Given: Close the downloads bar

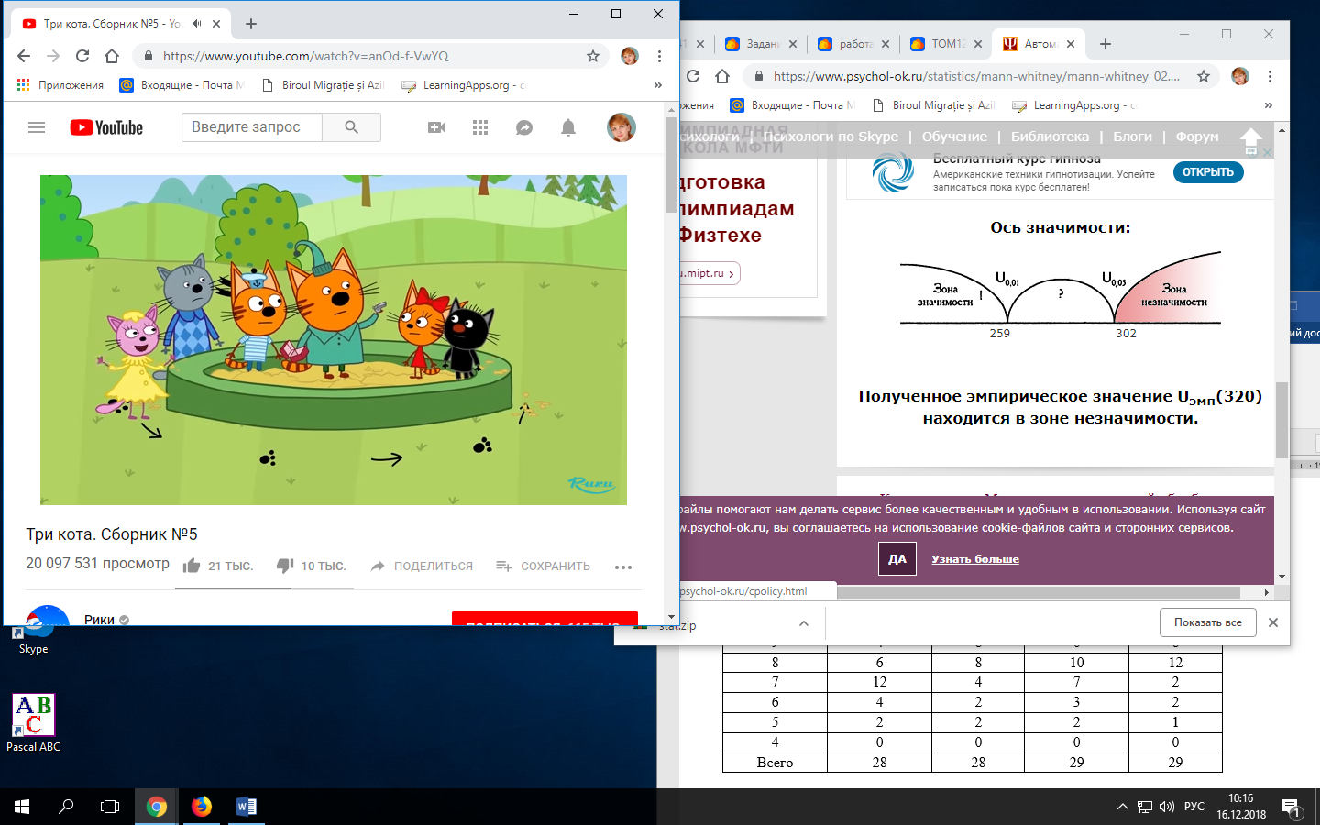Looking at the screenshot, I should pos(1272,622).
